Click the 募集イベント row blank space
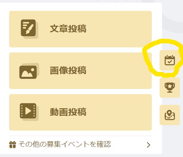This screenshot has width=183, height=157. [128, 144]
